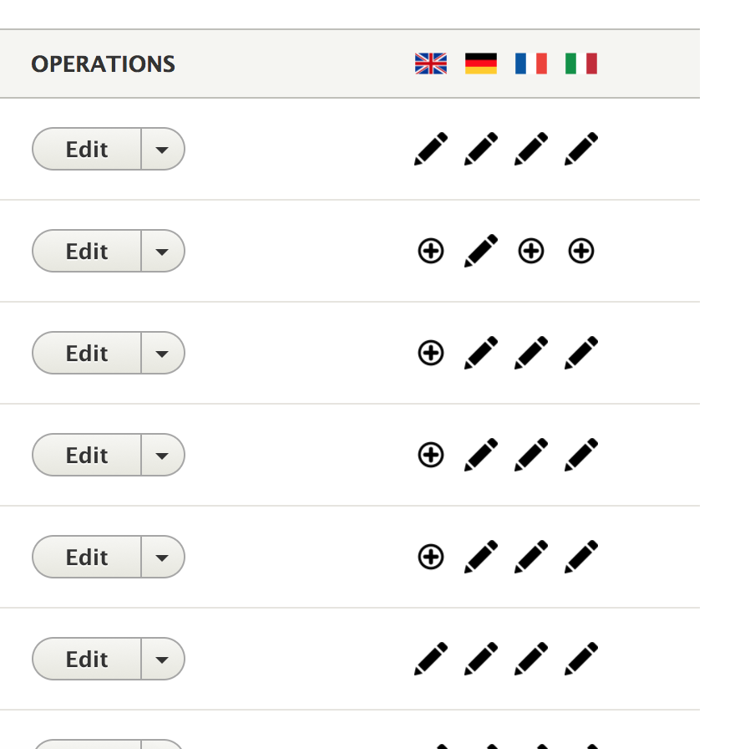
Task: Click the UK flag column header
Action: coord(431,64)
